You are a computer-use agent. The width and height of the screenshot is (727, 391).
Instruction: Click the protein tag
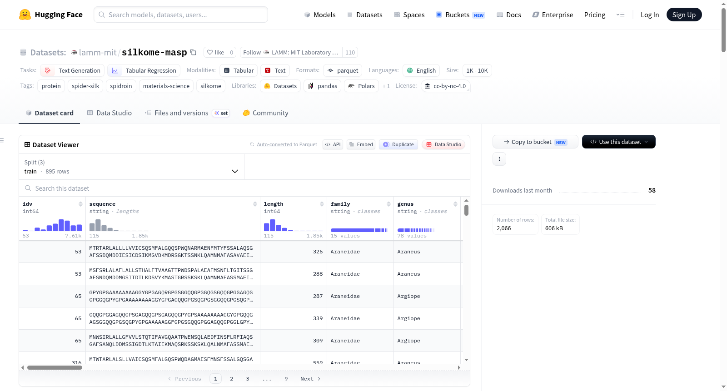pyautogui.click(x=51, y=86)
